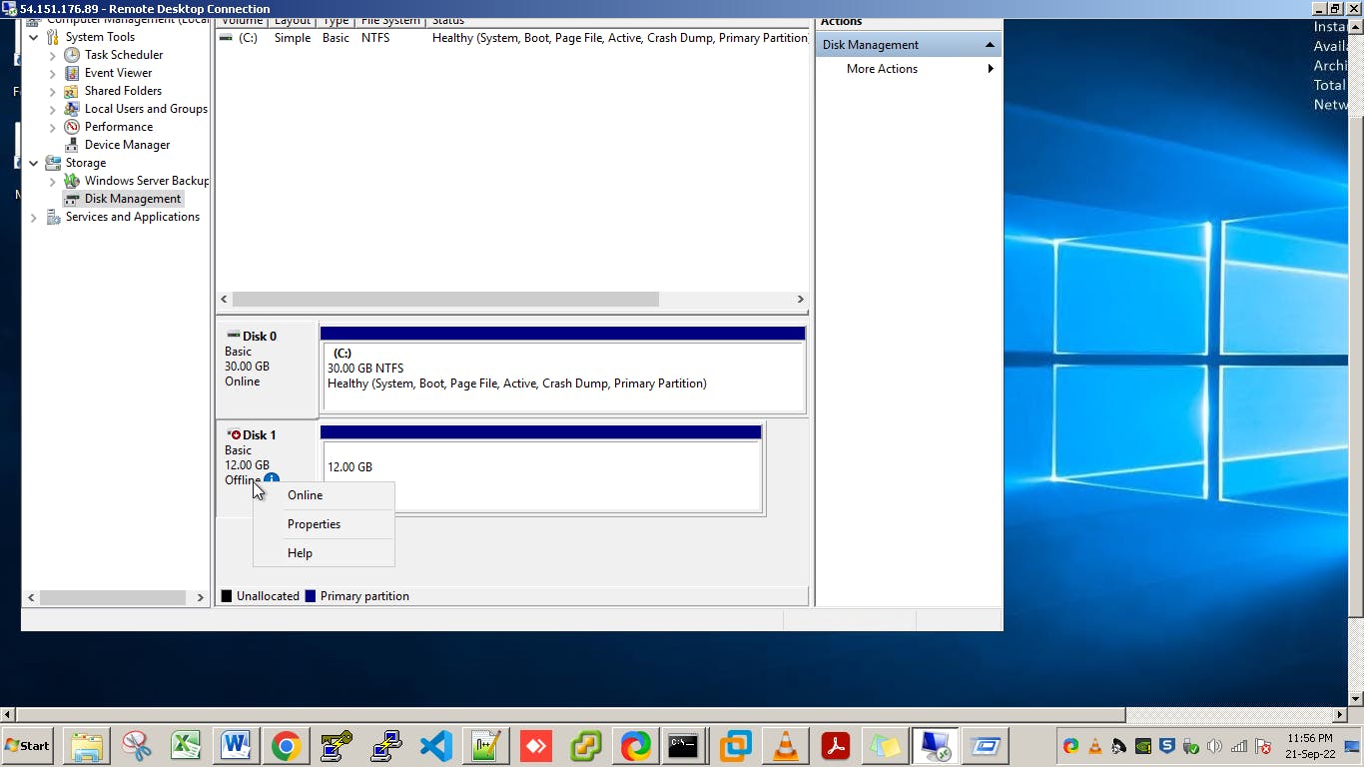Open Excel from the taskbar
The width and height of the screenshot is (1364, 767).
tap(187, 746)
